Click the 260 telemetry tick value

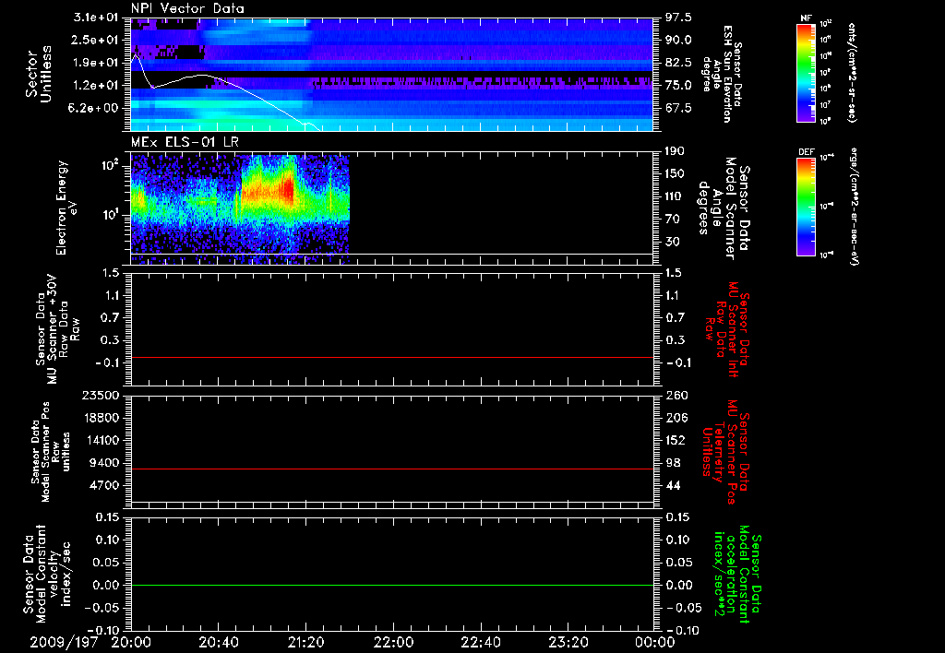[x=676, y=395]
